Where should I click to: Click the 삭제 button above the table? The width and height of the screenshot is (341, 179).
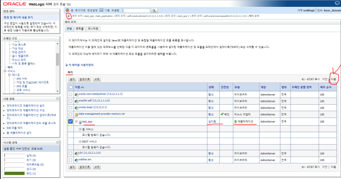[97, 79]
